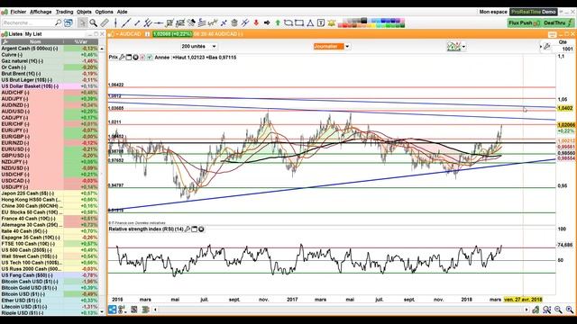The height and width of the screenshot is (324, 577).
Task: Click the search magnifier next to Recherche
Action: (x=58, y=22)
